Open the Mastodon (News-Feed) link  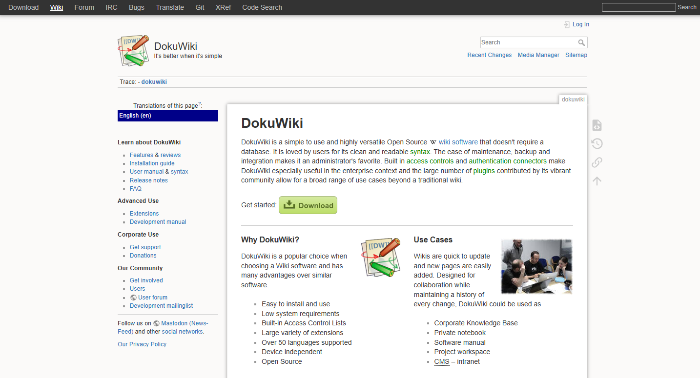pos(185,323)
